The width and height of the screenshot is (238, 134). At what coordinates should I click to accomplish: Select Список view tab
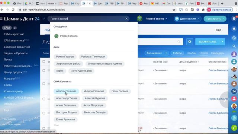203,53
